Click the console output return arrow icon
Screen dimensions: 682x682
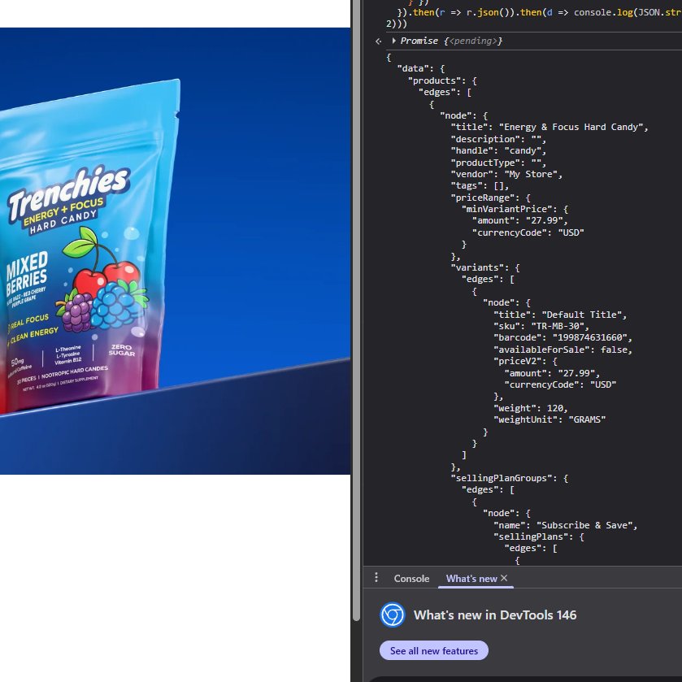(x=379, y=41)
